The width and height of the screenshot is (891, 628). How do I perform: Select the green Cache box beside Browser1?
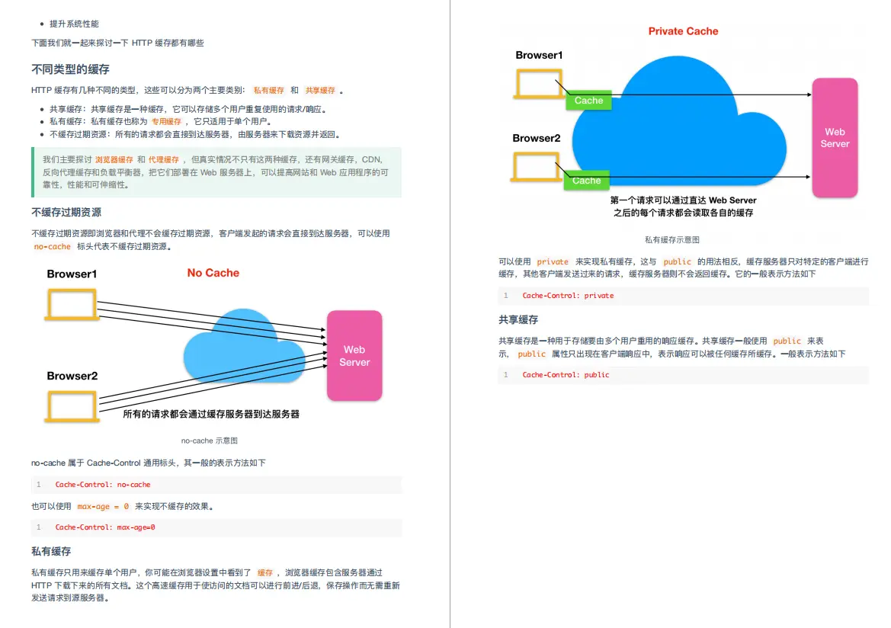[588, 101]
